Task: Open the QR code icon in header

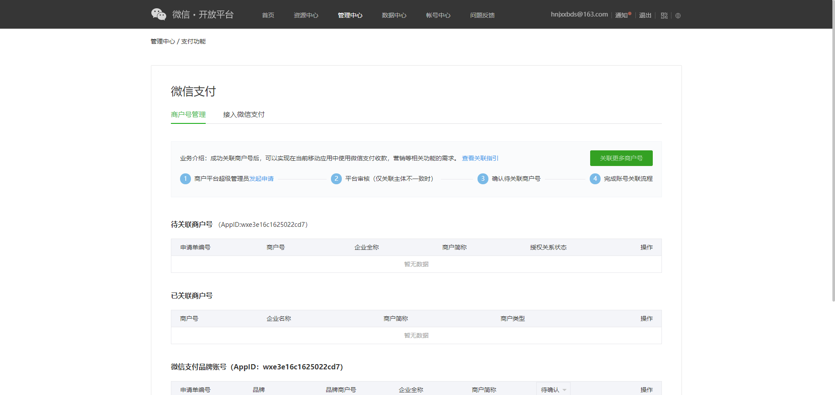Action: [664, 16]
